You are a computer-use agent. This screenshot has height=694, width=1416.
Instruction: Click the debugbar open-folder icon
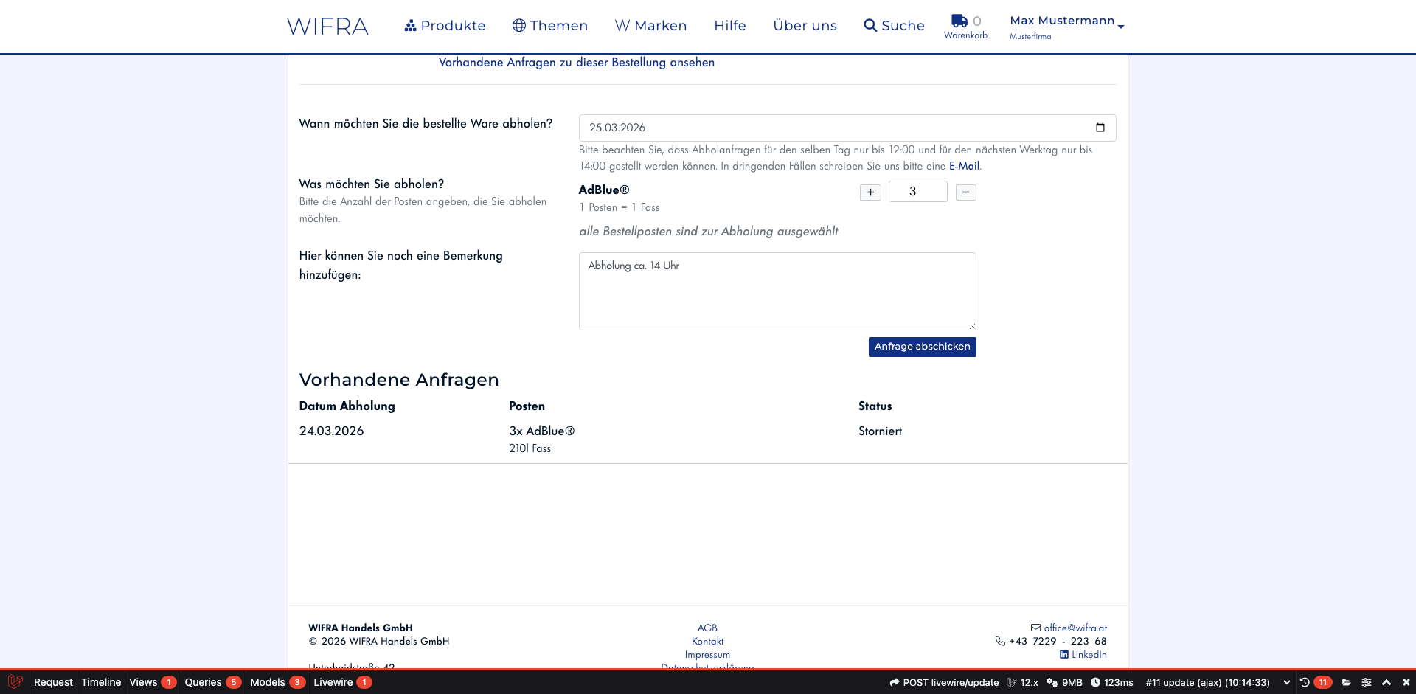click(1346, 682)
